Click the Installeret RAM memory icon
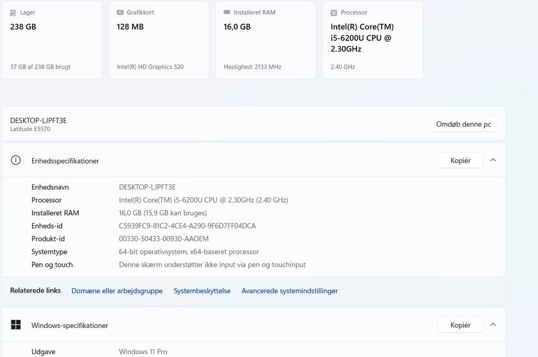538x357 pixels. click(x=226, y=12)
